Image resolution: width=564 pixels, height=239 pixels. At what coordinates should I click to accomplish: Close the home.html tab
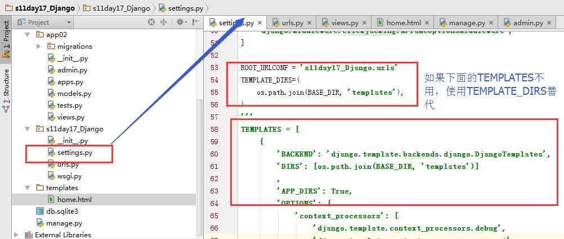427,23
